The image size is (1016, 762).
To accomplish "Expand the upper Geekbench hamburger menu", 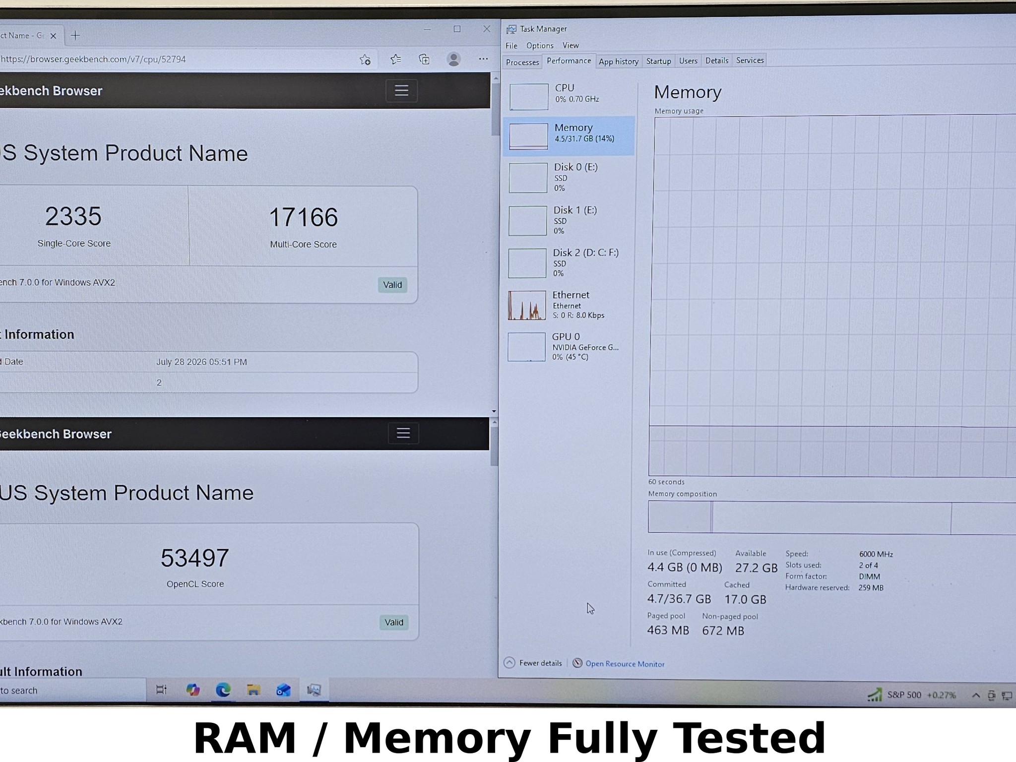I will pyautogui.click(x=401, y=90).
